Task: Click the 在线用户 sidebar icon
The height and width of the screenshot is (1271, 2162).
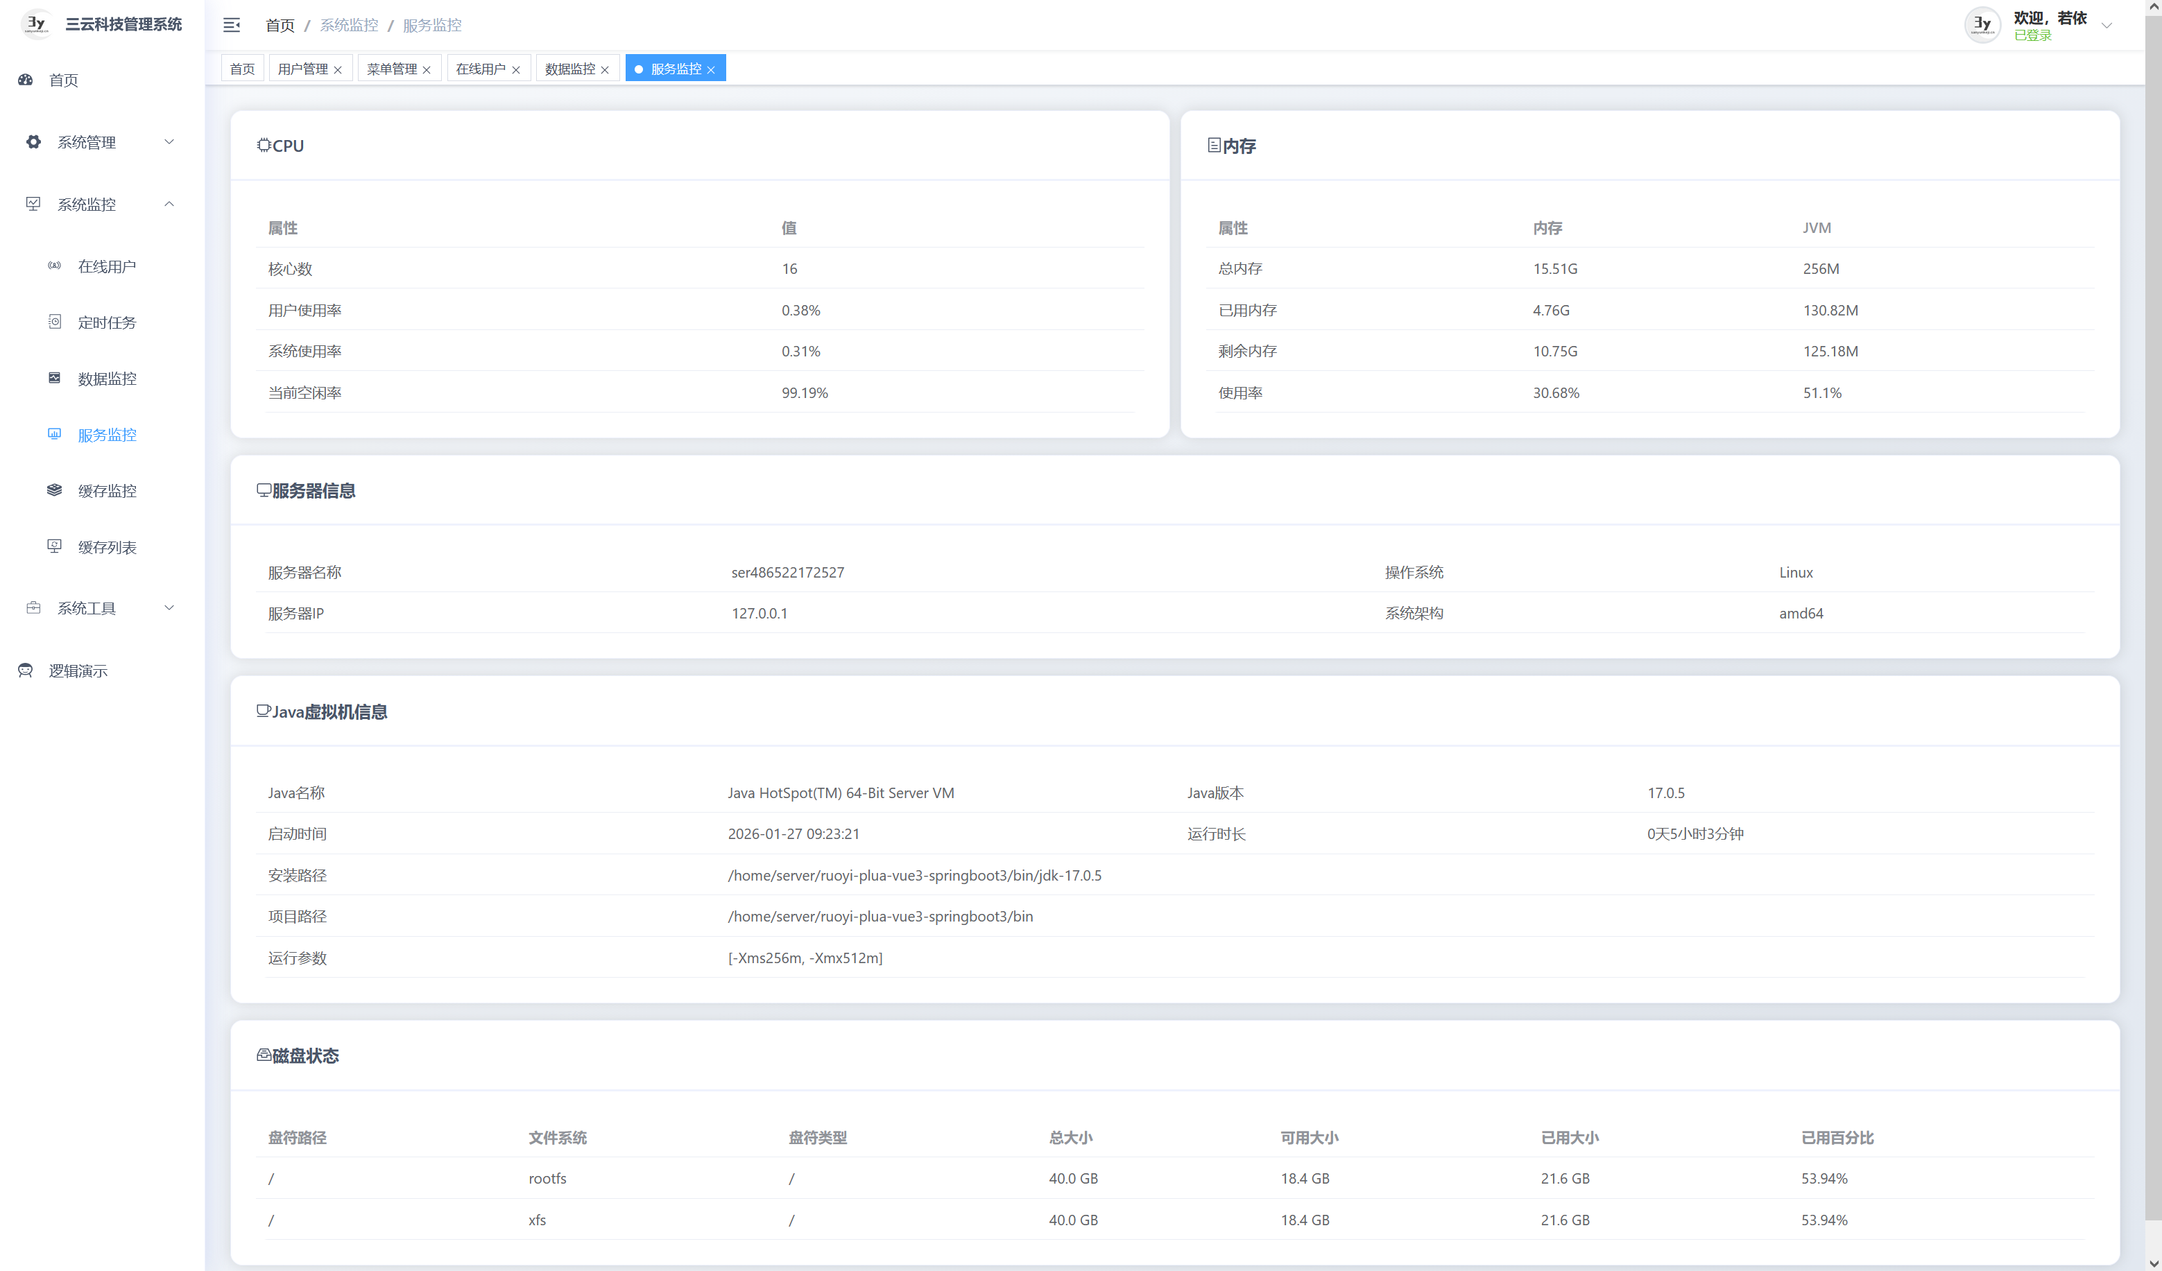Action: pyautogui.click(x=54, y=266)
